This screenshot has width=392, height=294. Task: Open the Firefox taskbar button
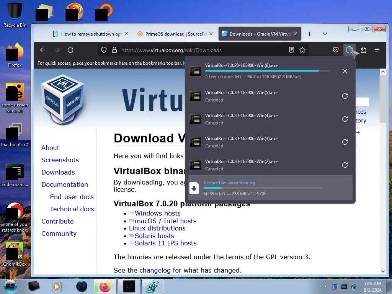(105, 286)
